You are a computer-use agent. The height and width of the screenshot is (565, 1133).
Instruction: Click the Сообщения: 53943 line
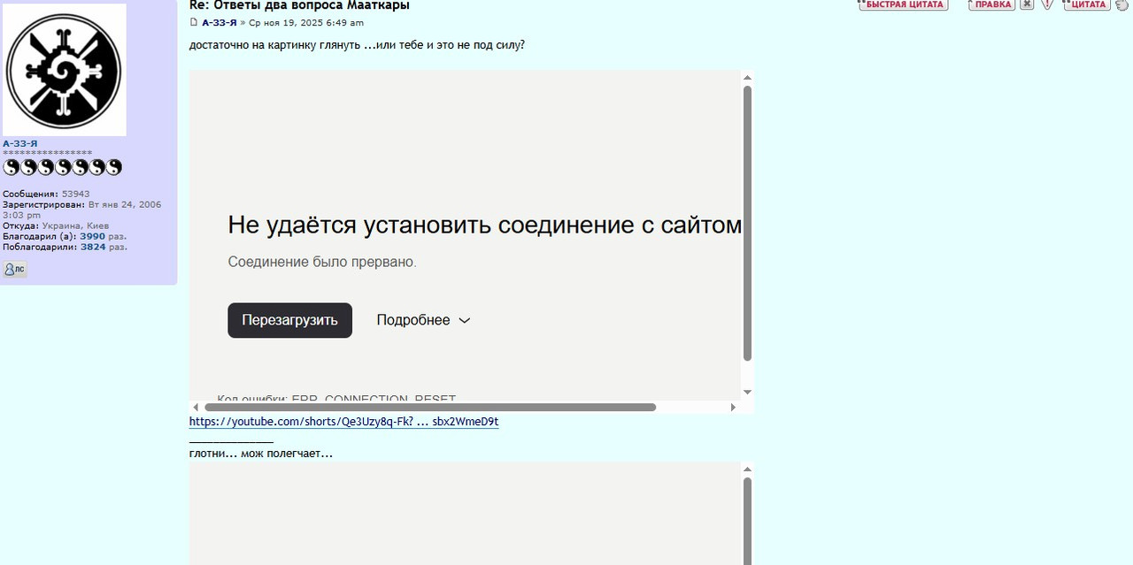[46, 195]
